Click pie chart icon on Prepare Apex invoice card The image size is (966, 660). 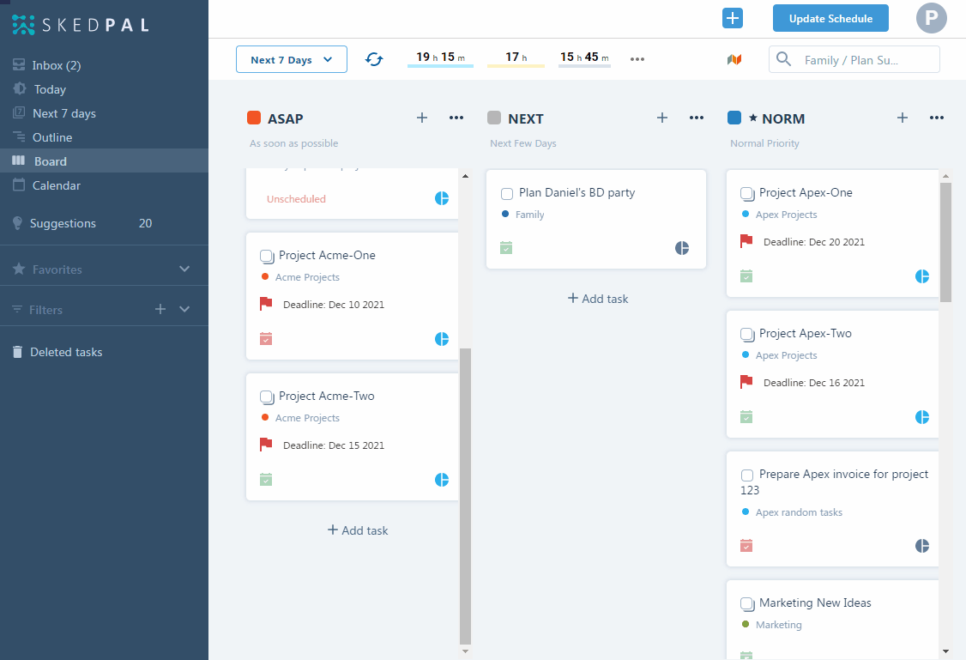[922, 545]
